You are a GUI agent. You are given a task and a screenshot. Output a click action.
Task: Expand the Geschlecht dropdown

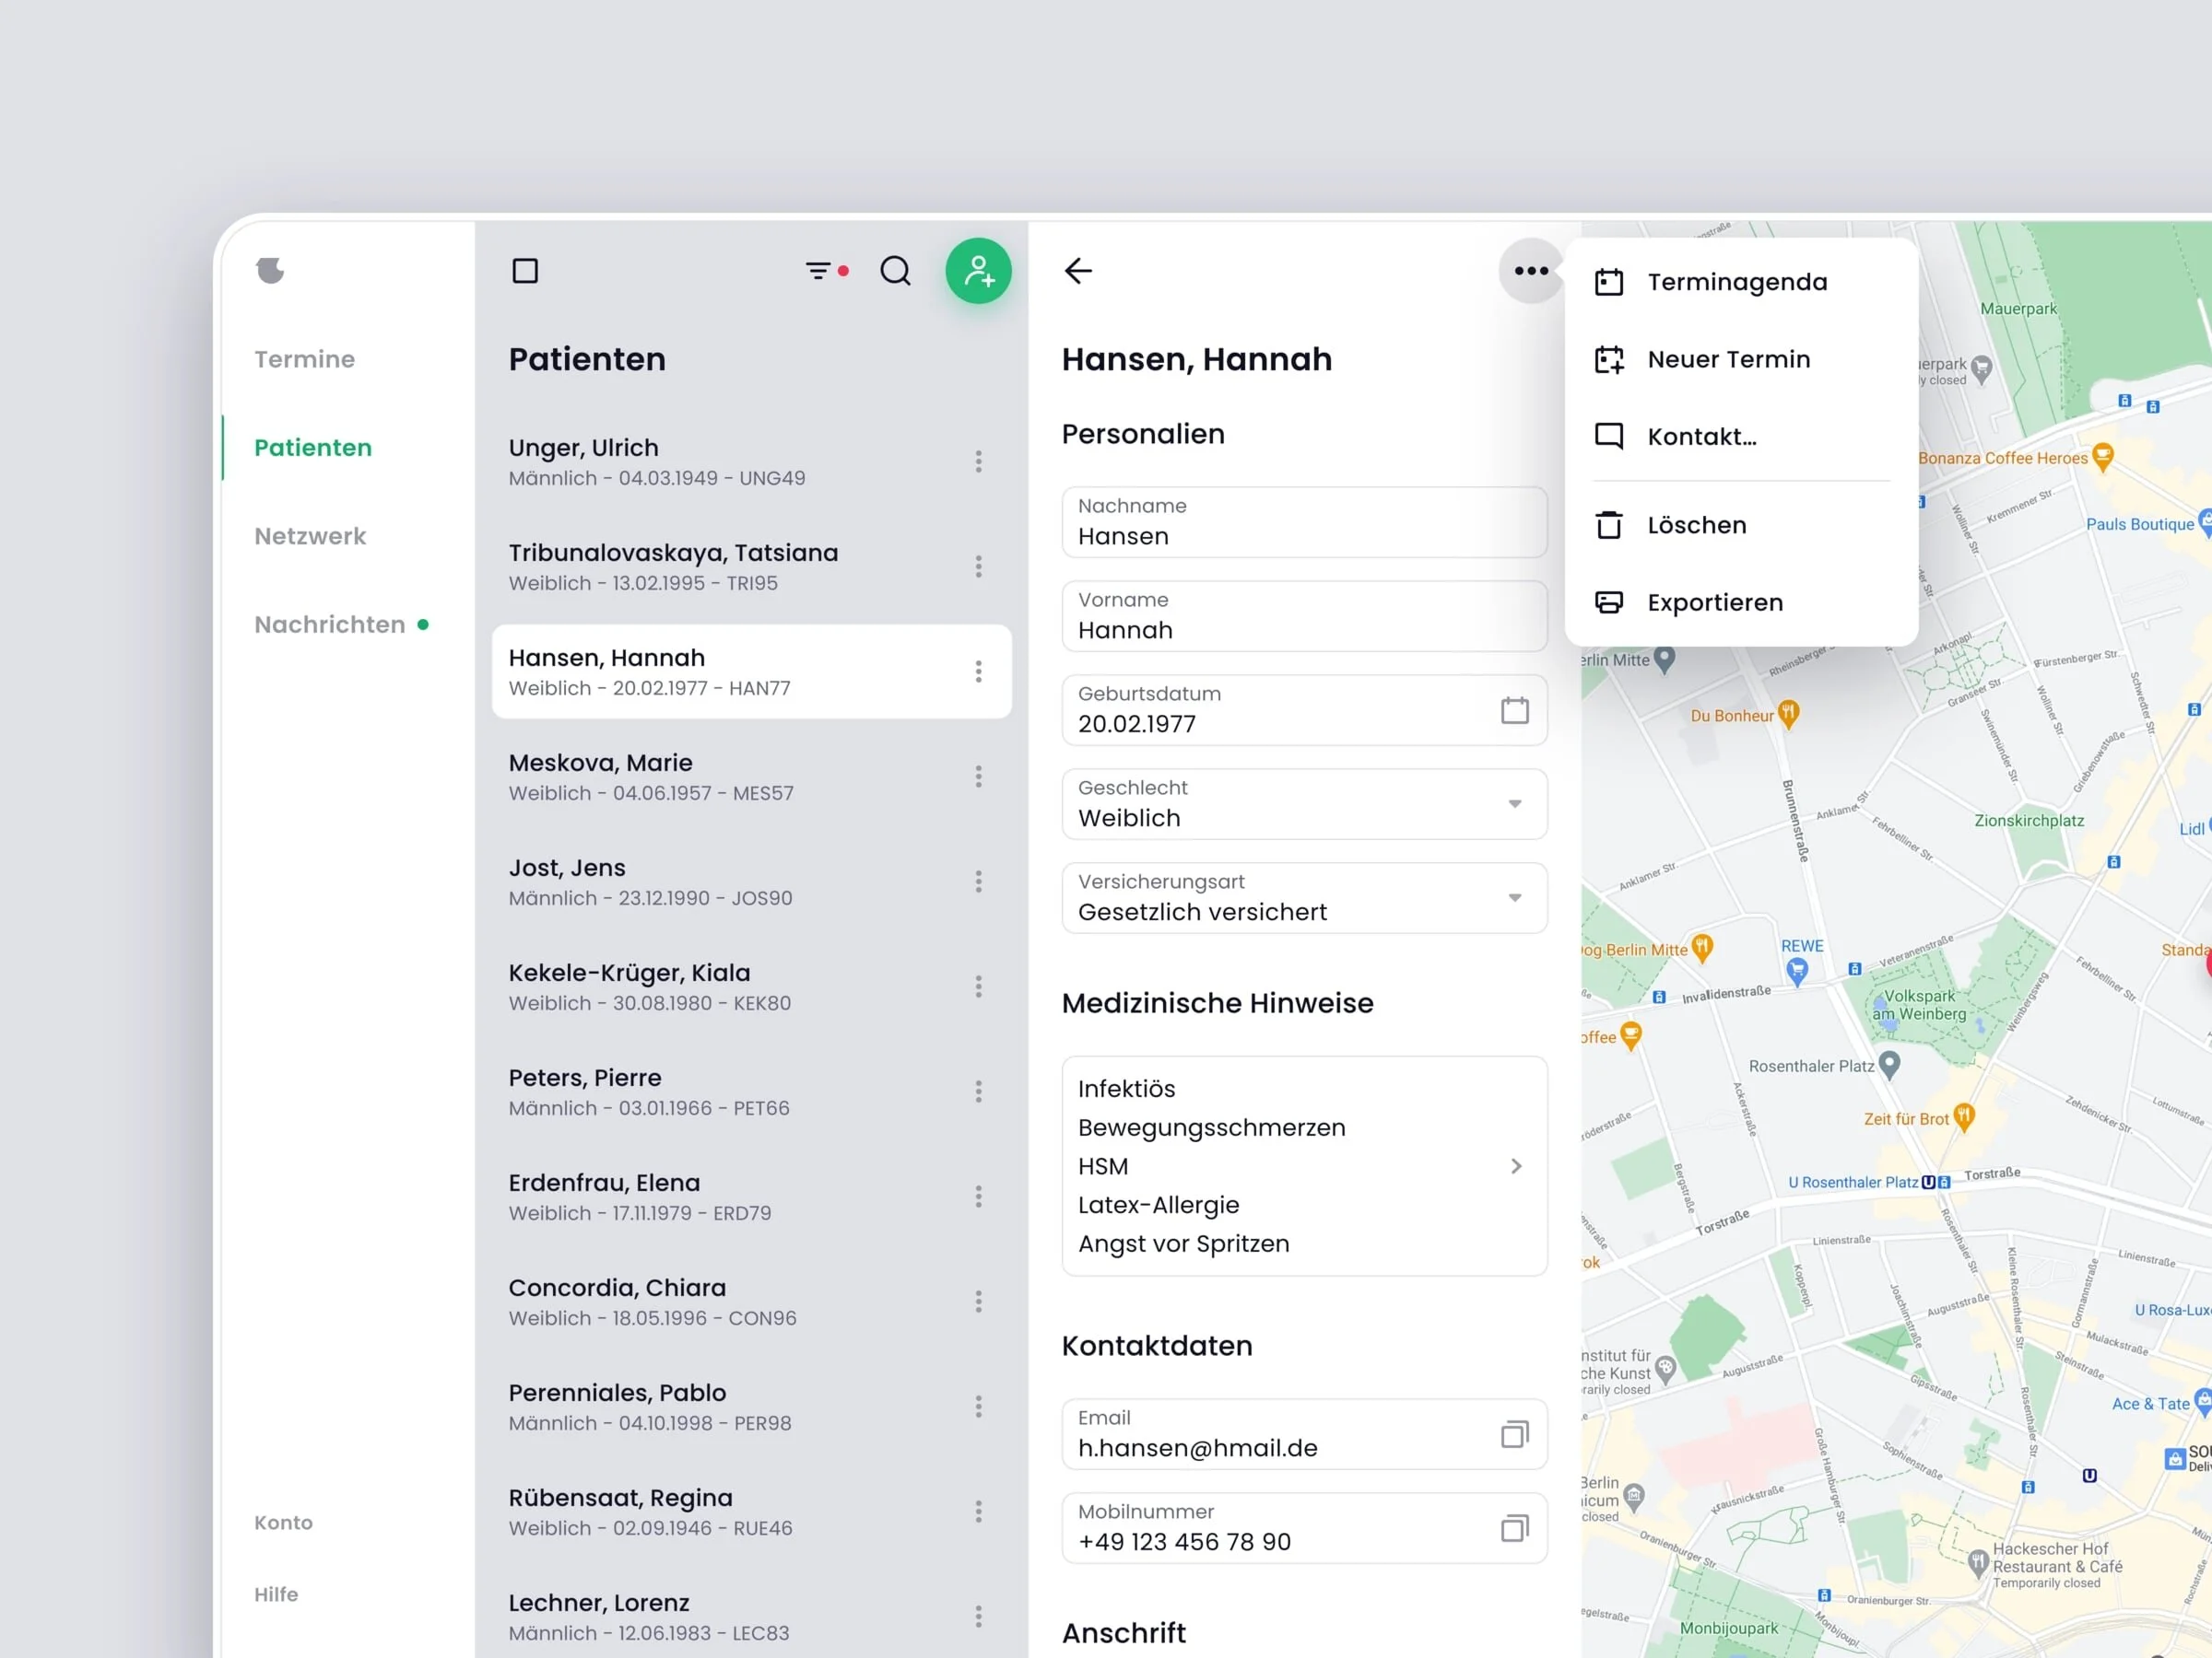(x=1514, y=803)
